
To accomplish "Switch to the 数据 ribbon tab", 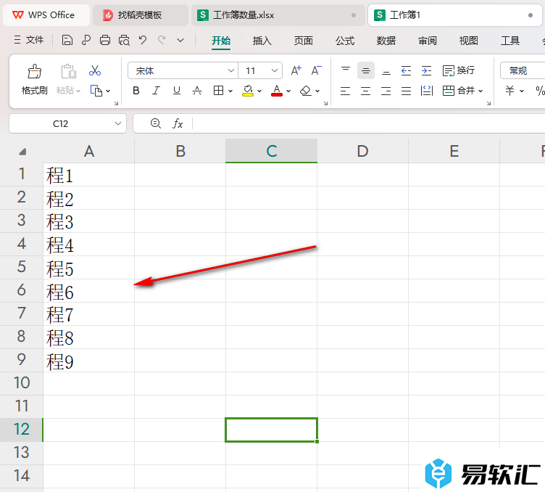I will [x=386, y=41].
